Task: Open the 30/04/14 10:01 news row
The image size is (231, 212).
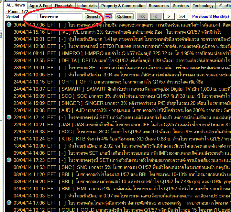Action: (118, 39)
